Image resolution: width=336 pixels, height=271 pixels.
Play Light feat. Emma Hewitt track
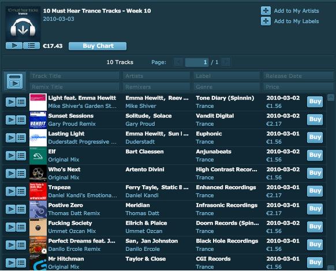pos(10,102)
